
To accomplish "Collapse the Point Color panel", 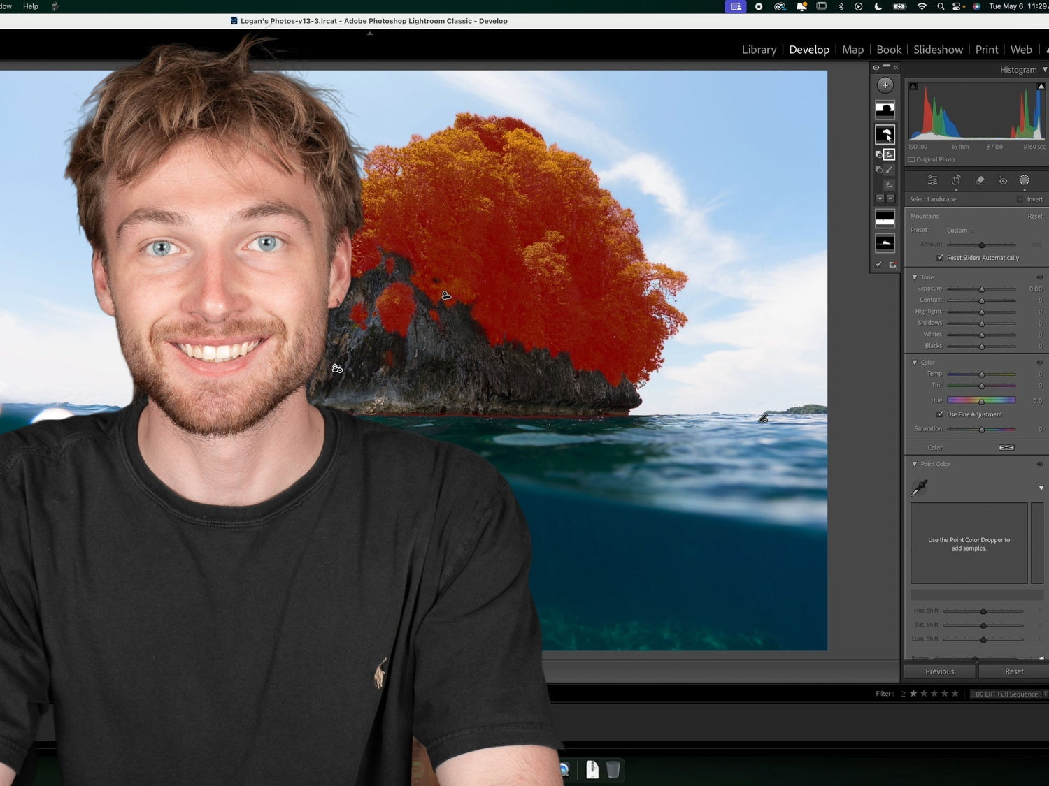I will pyautogui.click(x=914, y=463).
